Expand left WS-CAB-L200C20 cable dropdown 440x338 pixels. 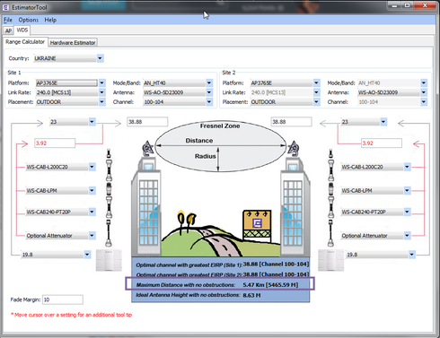click(92, 167)
